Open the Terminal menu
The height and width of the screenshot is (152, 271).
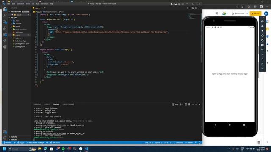point(44,4)
